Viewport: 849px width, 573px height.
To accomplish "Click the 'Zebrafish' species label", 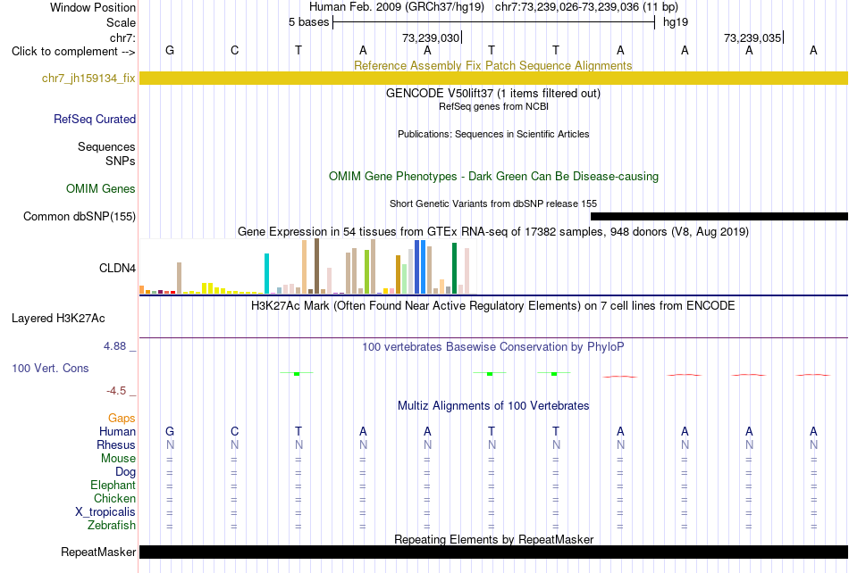I will (112, 525).
